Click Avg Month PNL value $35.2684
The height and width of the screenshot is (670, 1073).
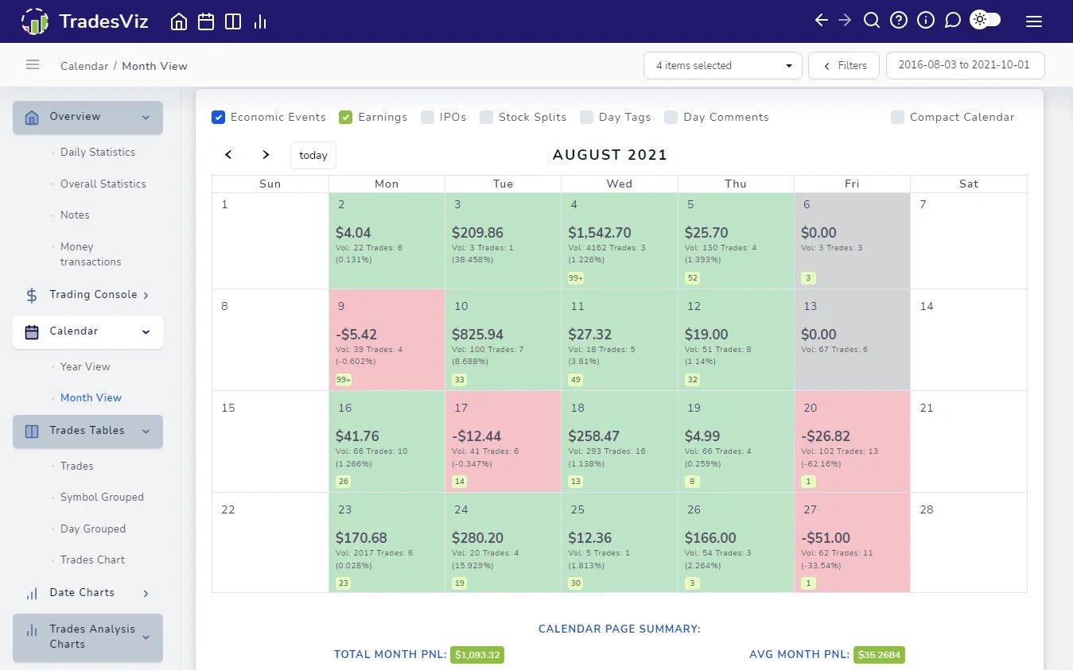tap(879, 655)
